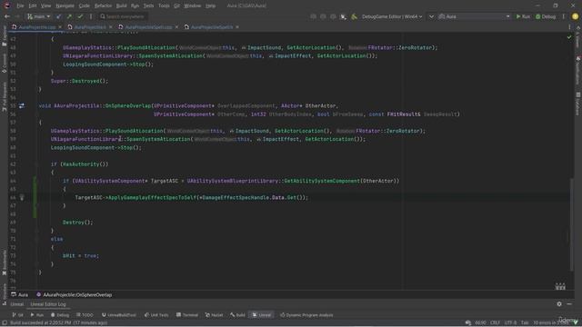Click on Destroy(); at line 69
Screen dimensions: 582x327
tap(77, 222)
